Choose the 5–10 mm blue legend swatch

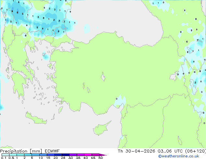click(x=35, y=155)
